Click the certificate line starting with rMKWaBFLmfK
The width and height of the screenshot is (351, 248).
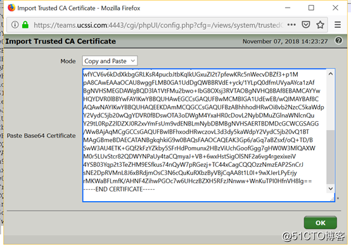point(197,181)
